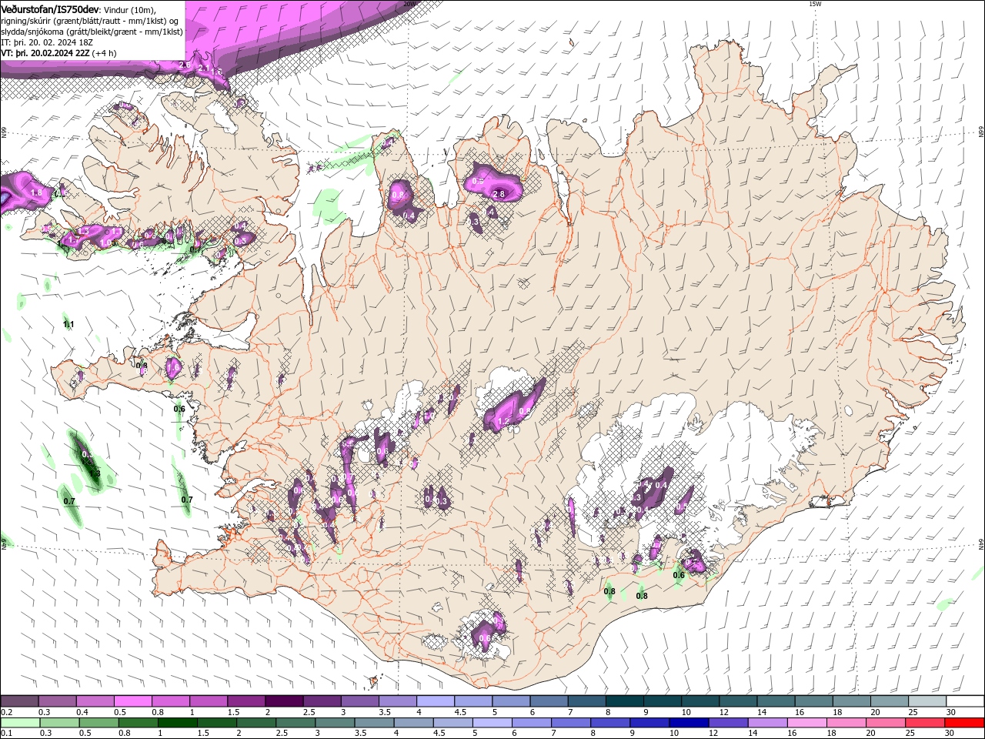Image resolution: width=985 pixels, height=739 pixels.
Task: Click the '15W' longitude label at the top
Action: point(815,4)
